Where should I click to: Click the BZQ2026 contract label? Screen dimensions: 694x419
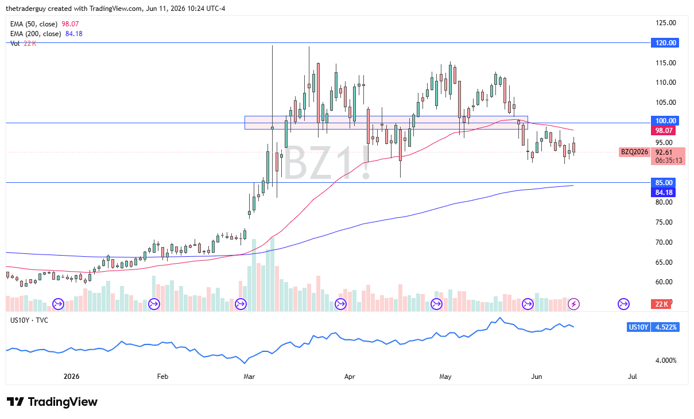click(x=634, y=152)
